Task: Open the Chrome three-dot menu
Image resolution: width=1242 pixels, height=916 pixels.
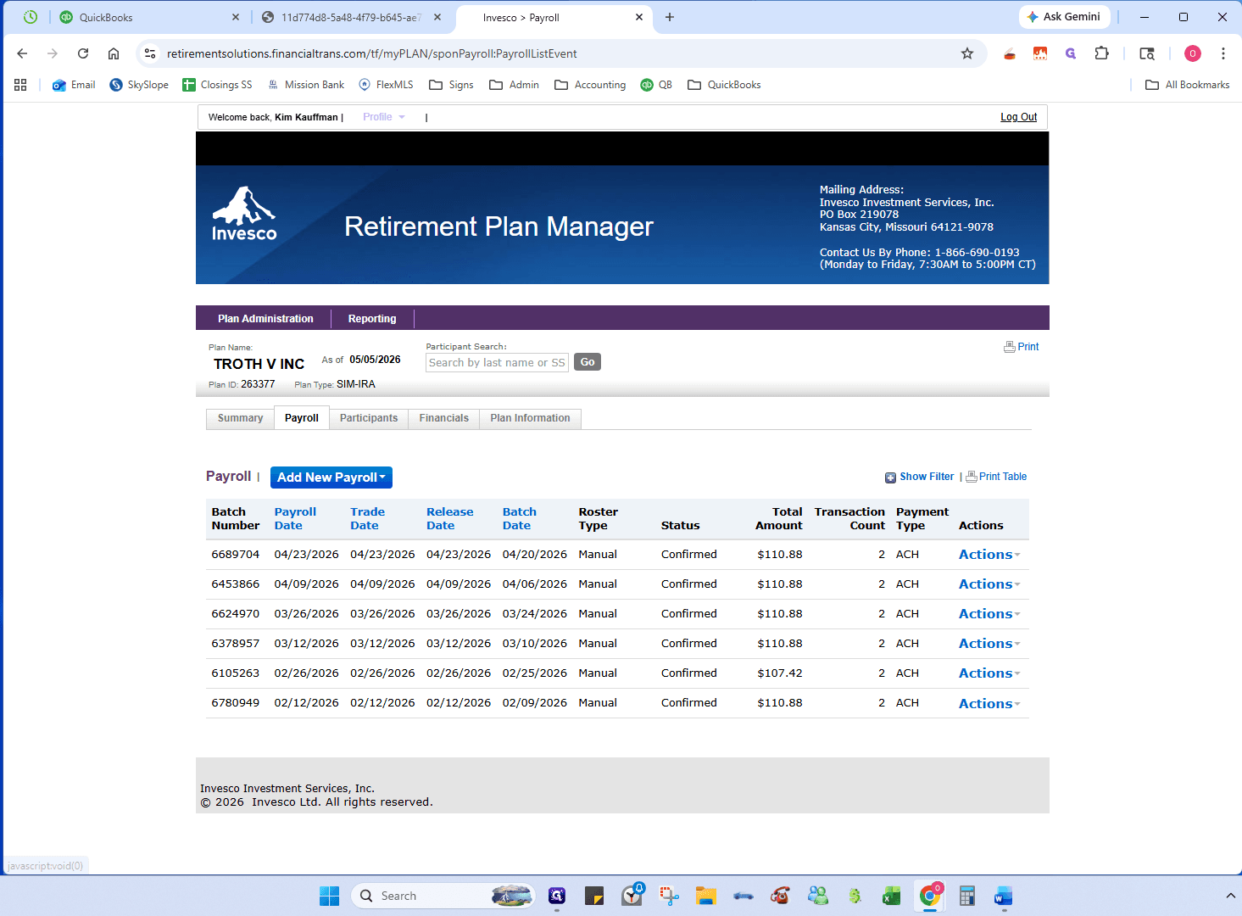Action: click(1223, 53)
